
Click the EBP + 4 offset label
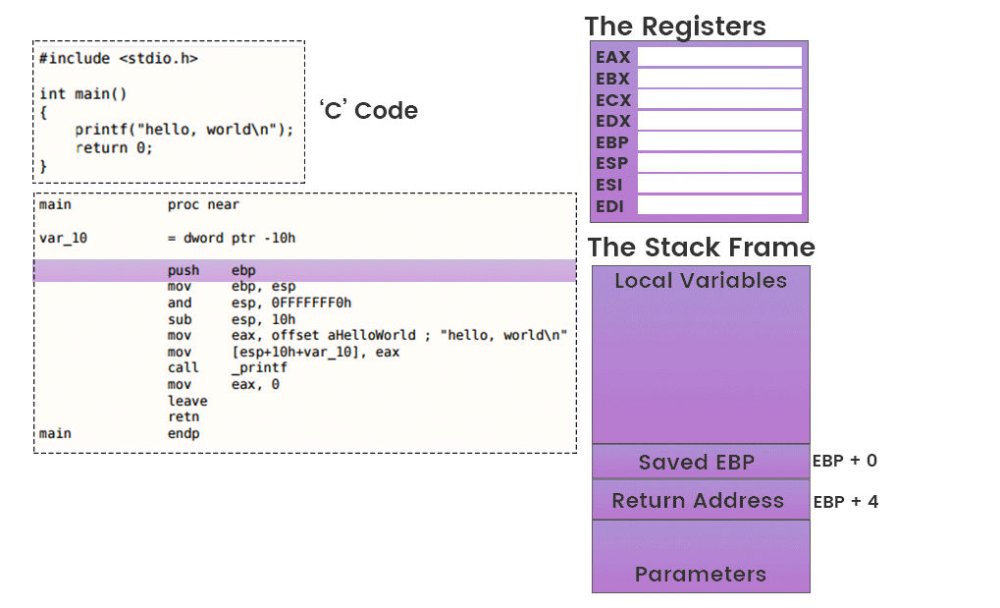tap(846, 502)
